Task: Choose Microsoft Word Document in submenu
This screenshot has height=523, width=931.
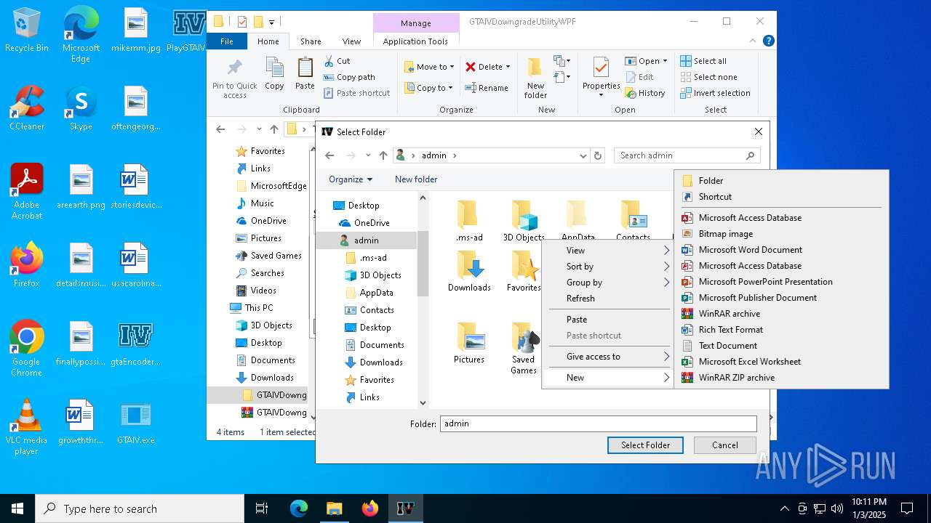Action: coord(781,250)
